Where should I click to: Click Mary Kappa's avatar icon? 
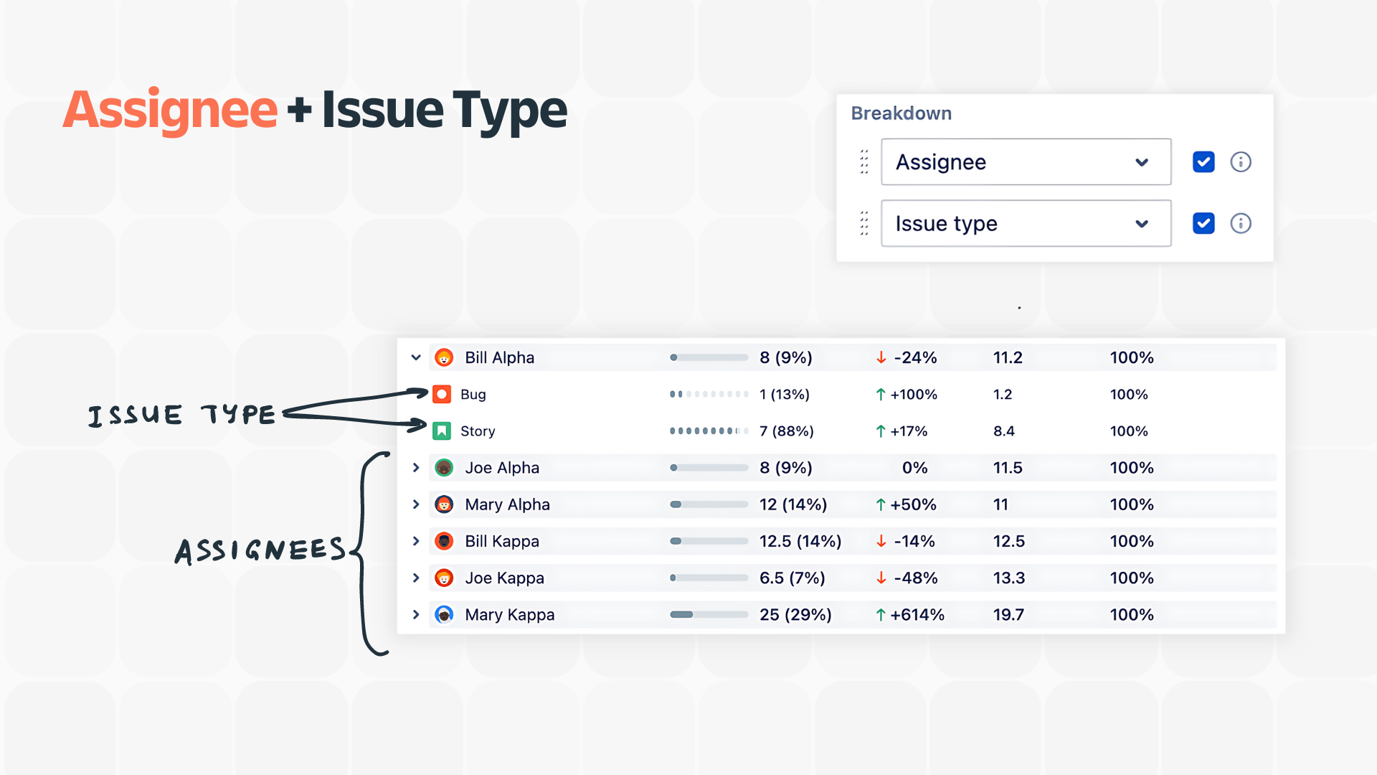click(x=444, y=614)
